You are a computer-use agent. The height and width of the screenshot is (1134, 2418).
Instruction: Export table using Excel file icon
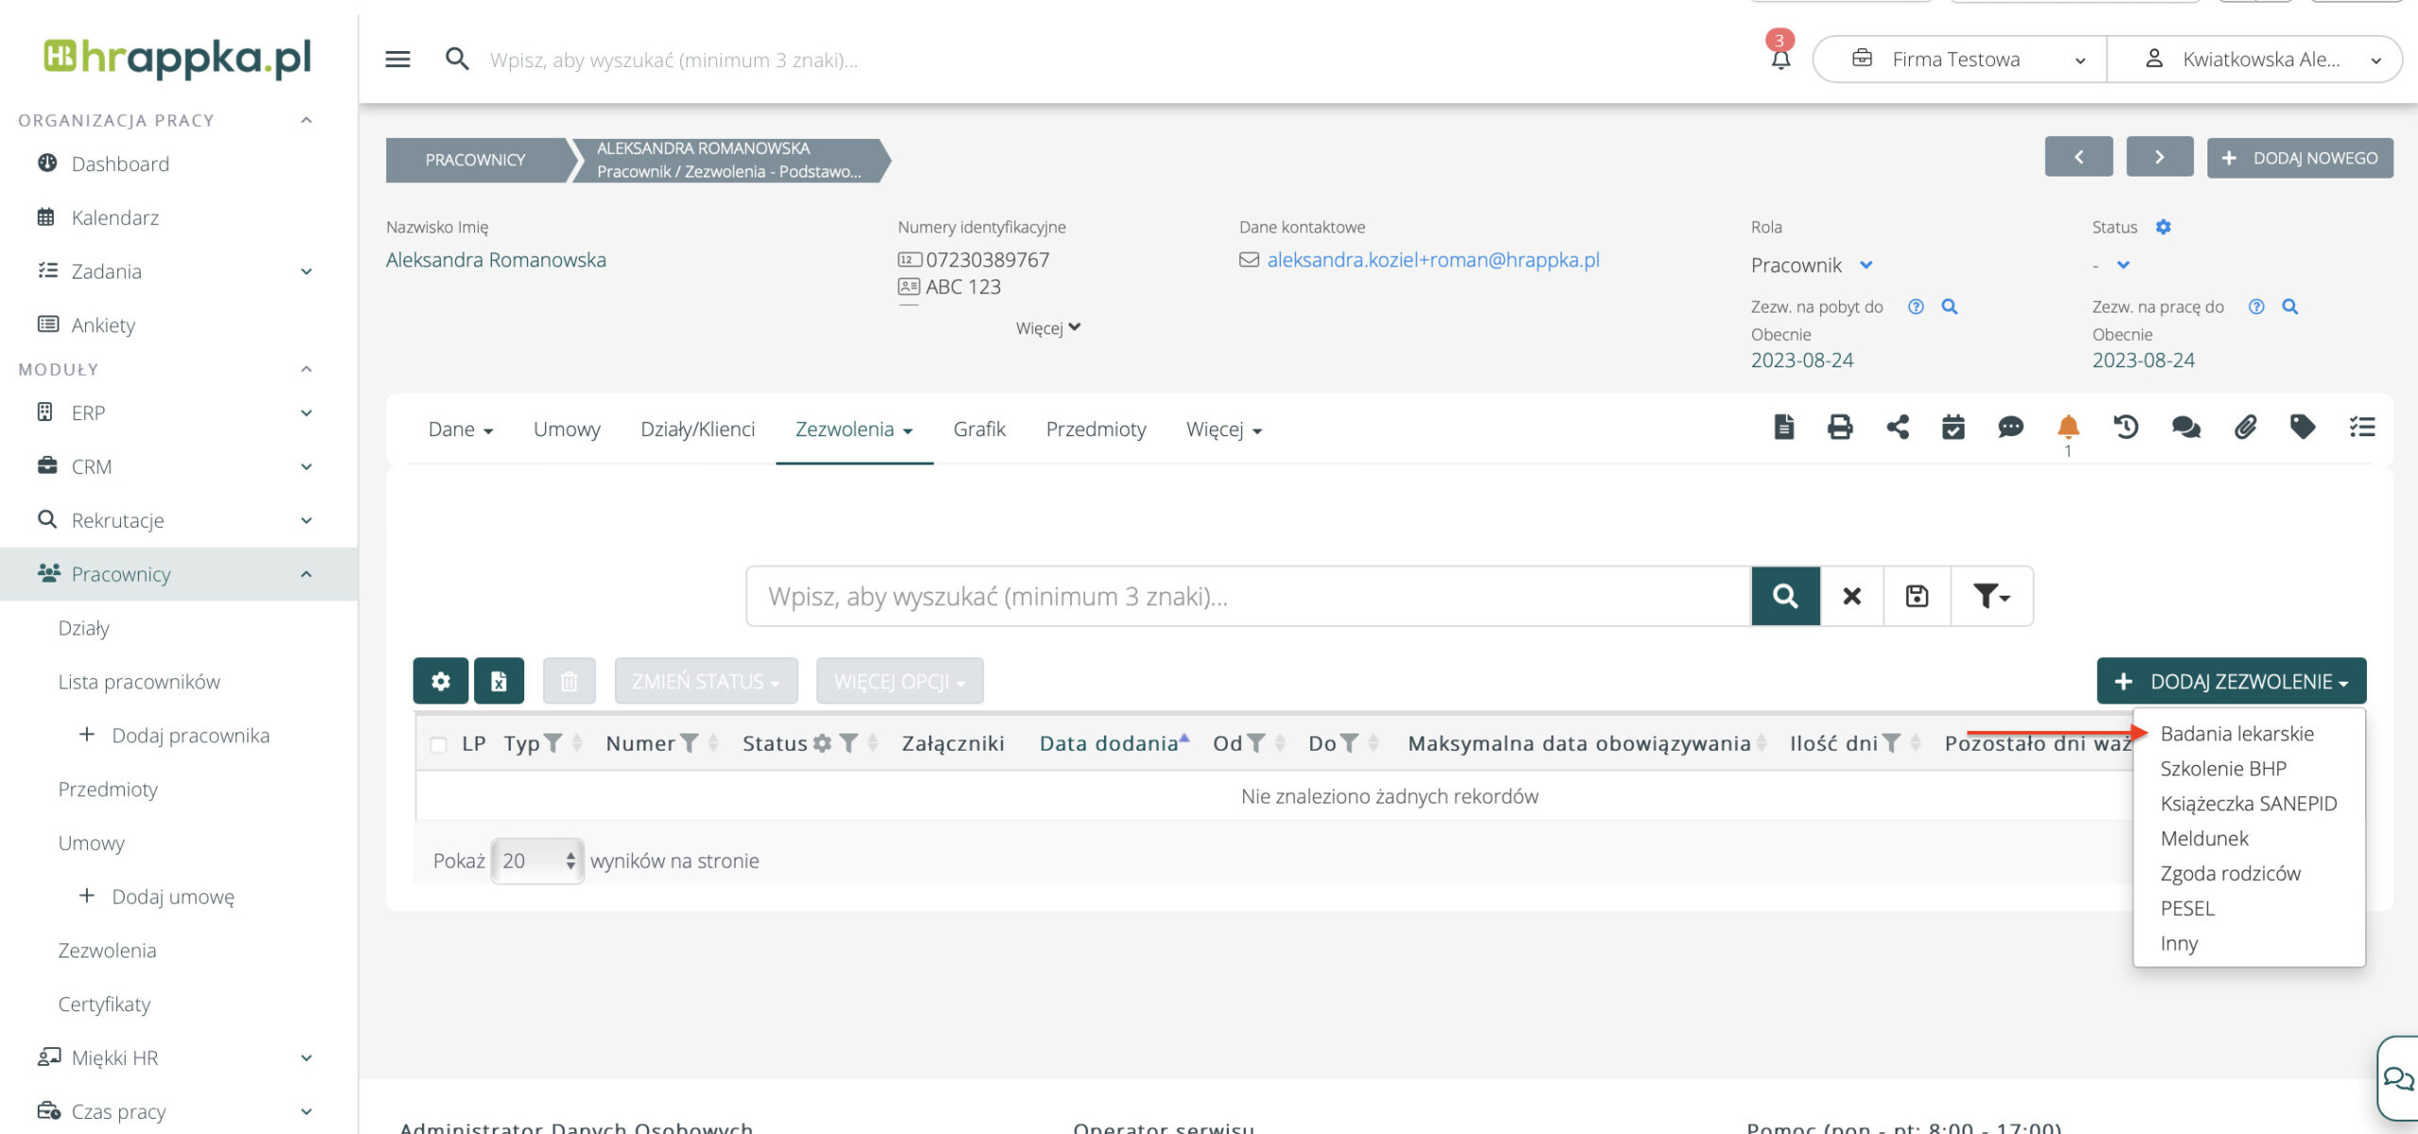499,681
